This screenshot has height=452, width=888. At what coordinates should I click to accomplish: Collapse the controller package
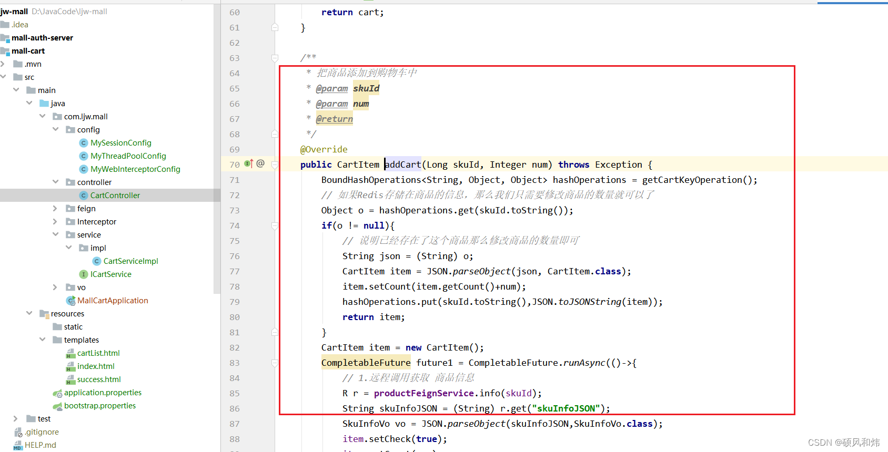pyautogui.click(x=55, y=182)
